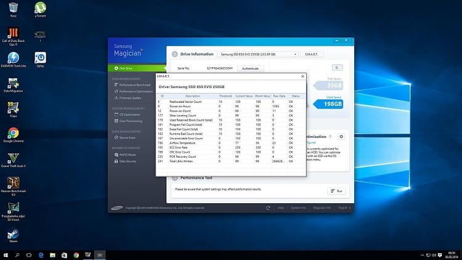Click the Current Value column header
The width and height of the screenshot is (462, 260).
click(244, 96)
